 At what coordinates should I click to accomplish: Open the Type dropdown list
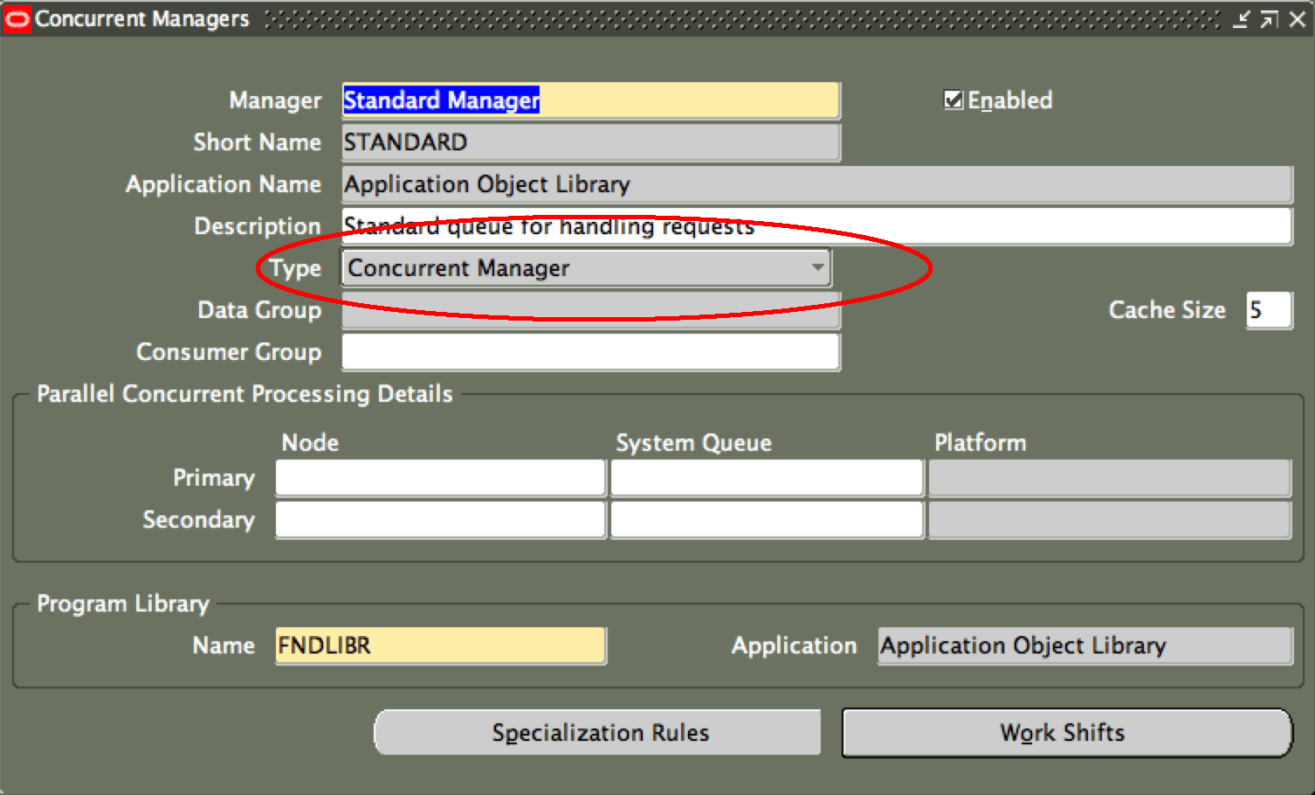click(x=817, y=267)
